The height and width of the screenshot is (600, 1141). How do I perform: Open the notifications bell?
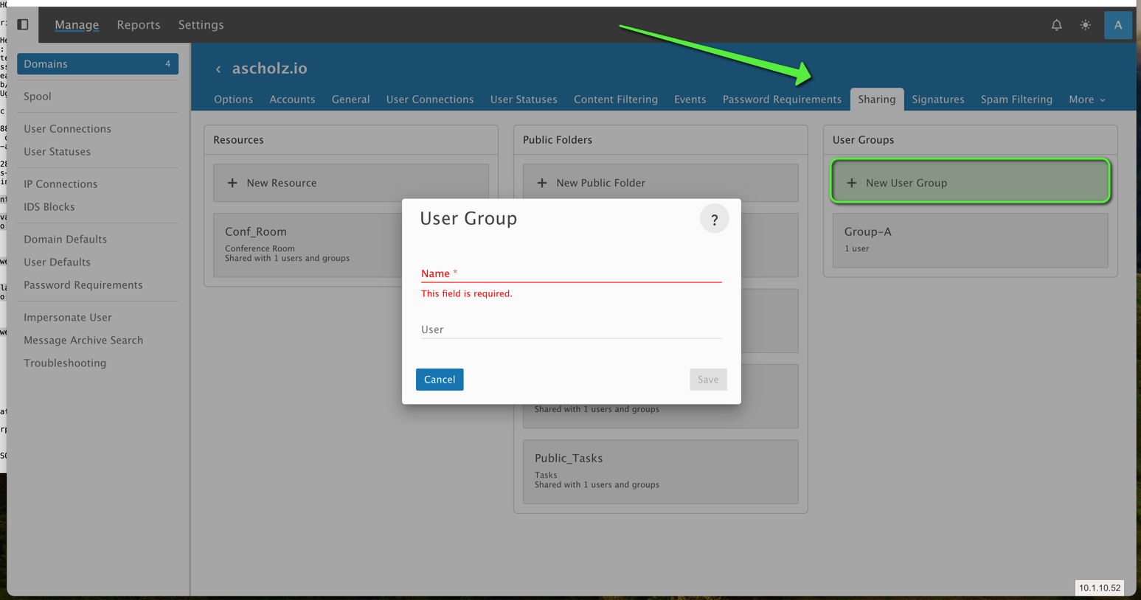(x=1056, y=25)
